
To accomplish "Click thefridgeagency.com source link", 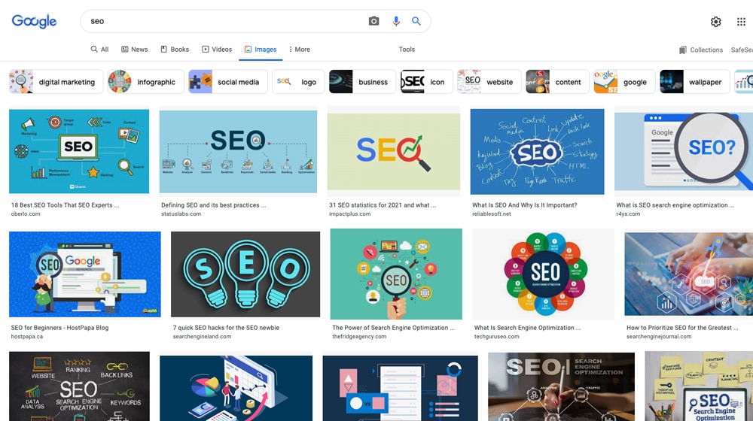I will (x=359, y=337).
